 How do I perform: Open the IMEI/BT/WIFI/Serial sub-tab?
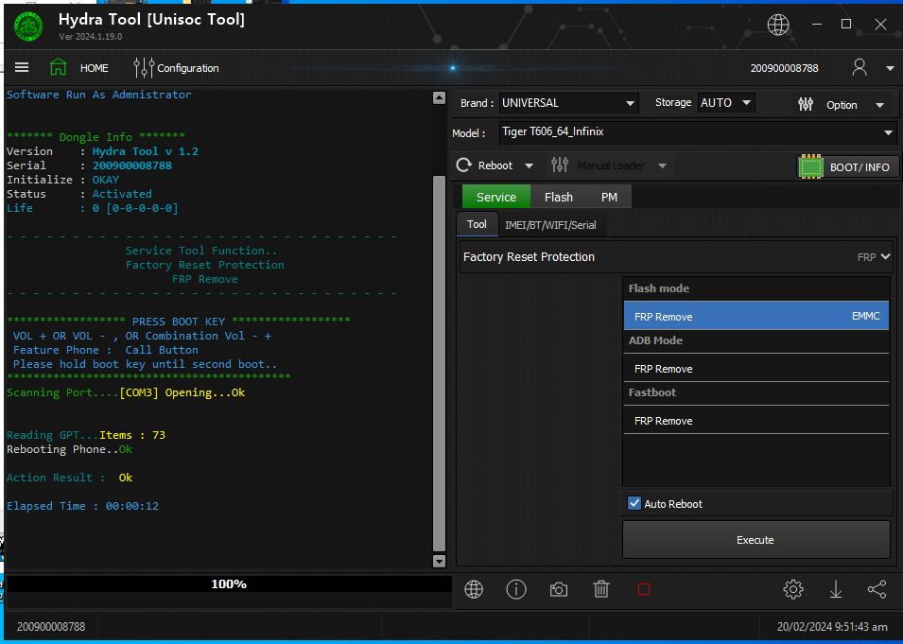coord(550,225)
